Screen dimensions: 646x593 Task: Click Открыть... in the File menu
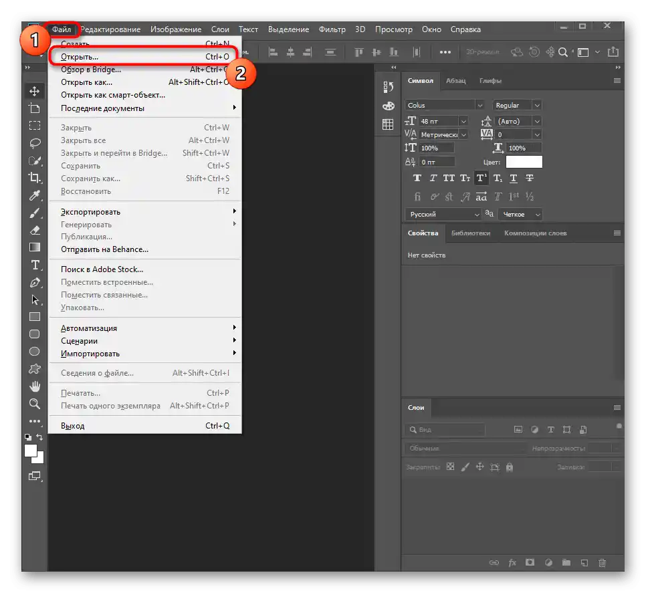[x=80, y=57]
